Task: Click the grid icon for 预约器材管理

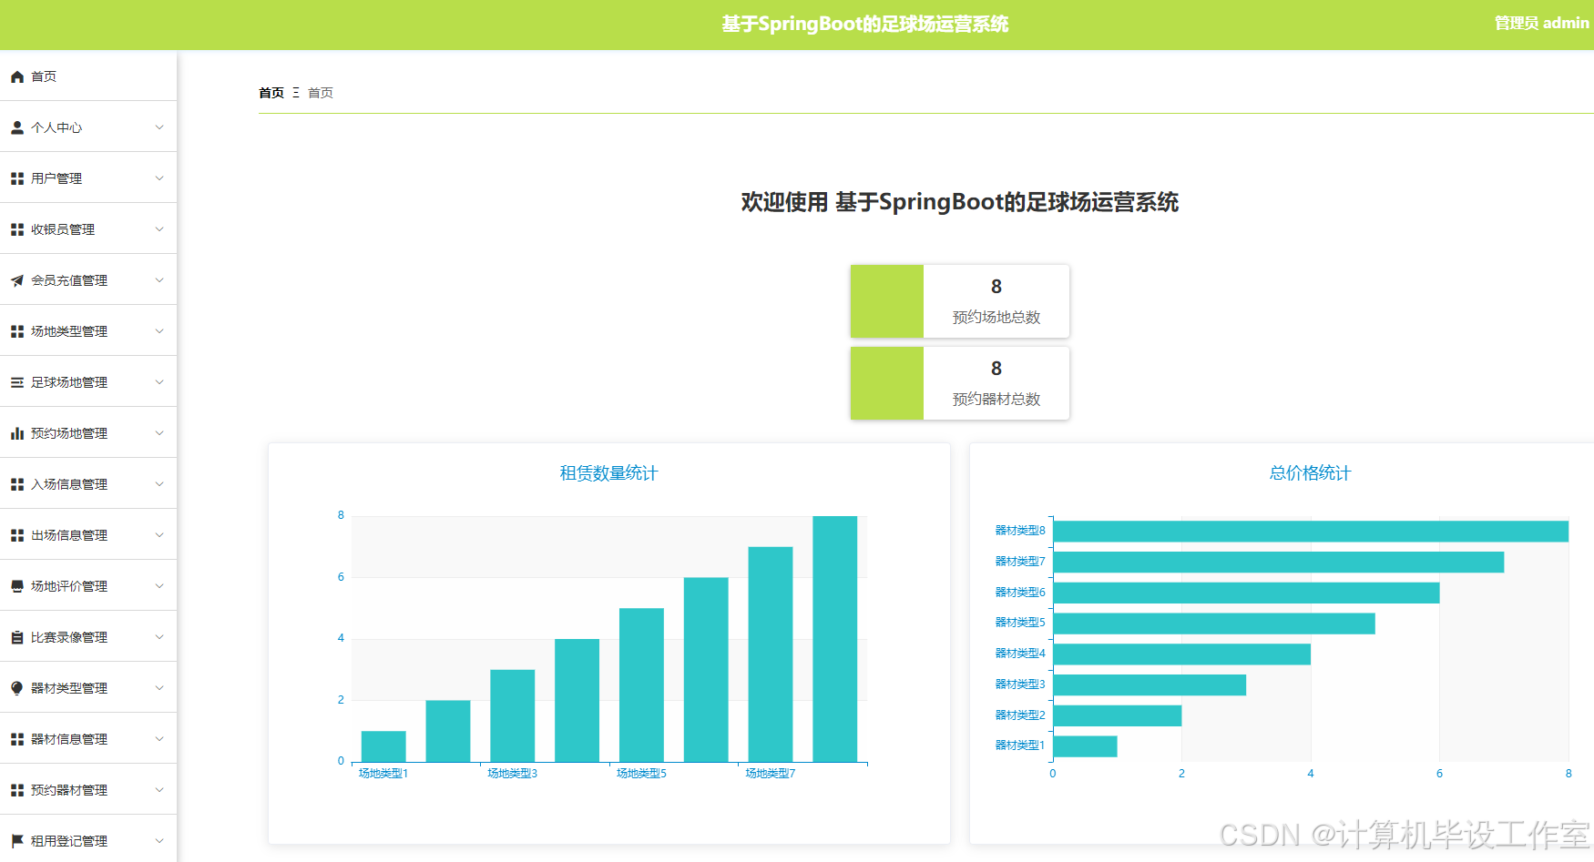Action: coord(17,791)
